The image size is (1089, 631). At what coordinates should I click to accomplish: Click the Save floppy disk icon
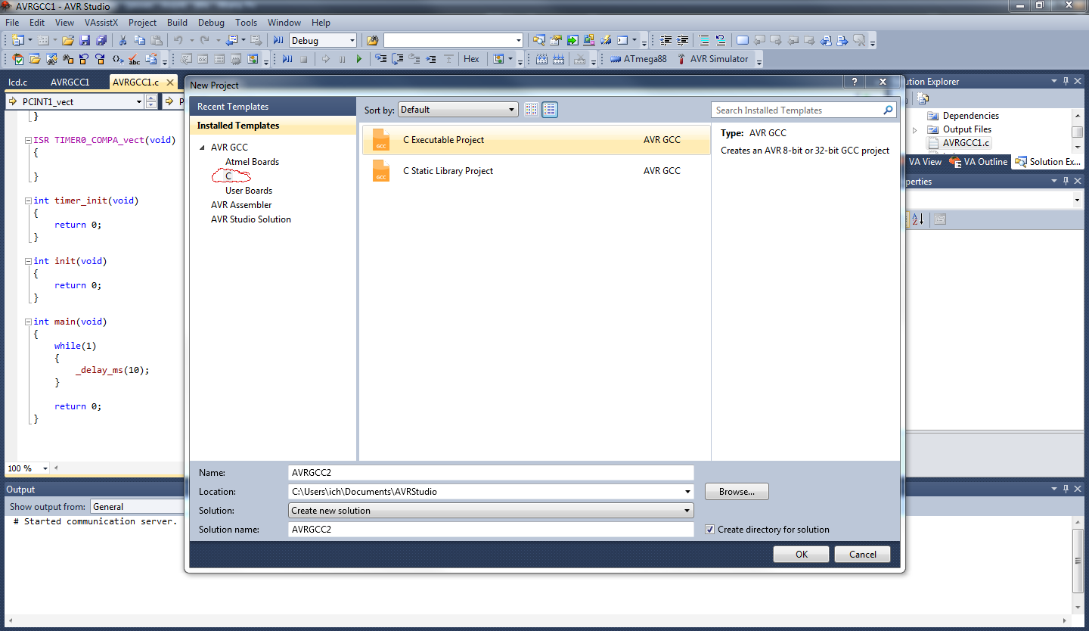[x=85, y=40]
